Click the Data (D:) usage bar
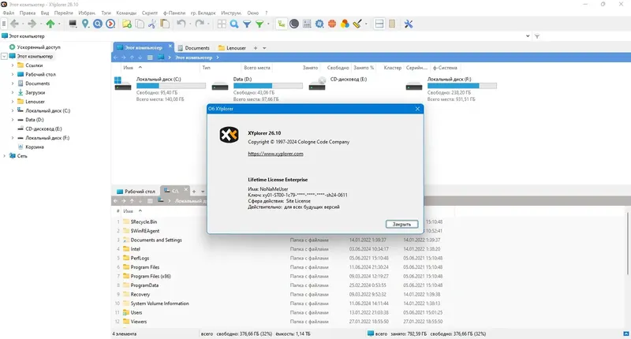This screenshot has width=631, height=339. 268,86
